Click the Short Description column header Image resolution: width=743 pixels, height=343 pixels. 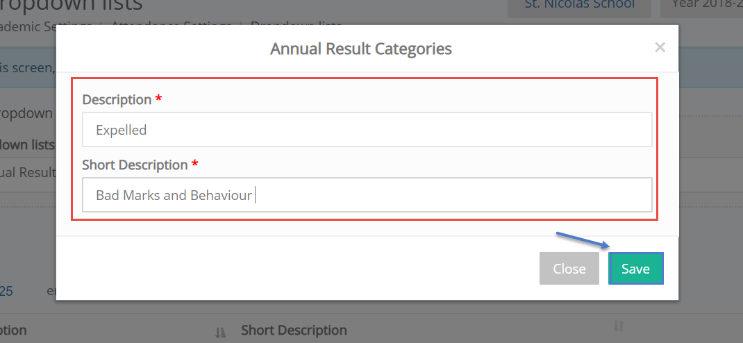pos(294,331)
